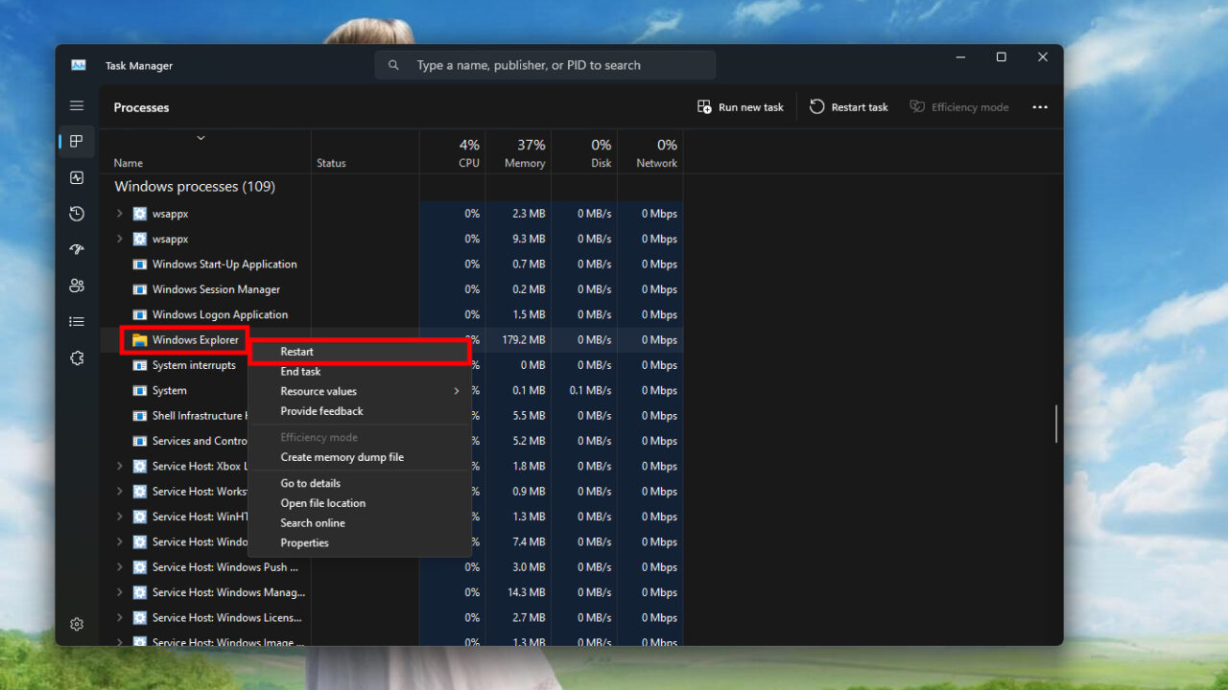Image resolution: width=1228 pixels, height=690 pixels.
Task: Select the Startup apps sidebar icon
Action: [77, 249]
